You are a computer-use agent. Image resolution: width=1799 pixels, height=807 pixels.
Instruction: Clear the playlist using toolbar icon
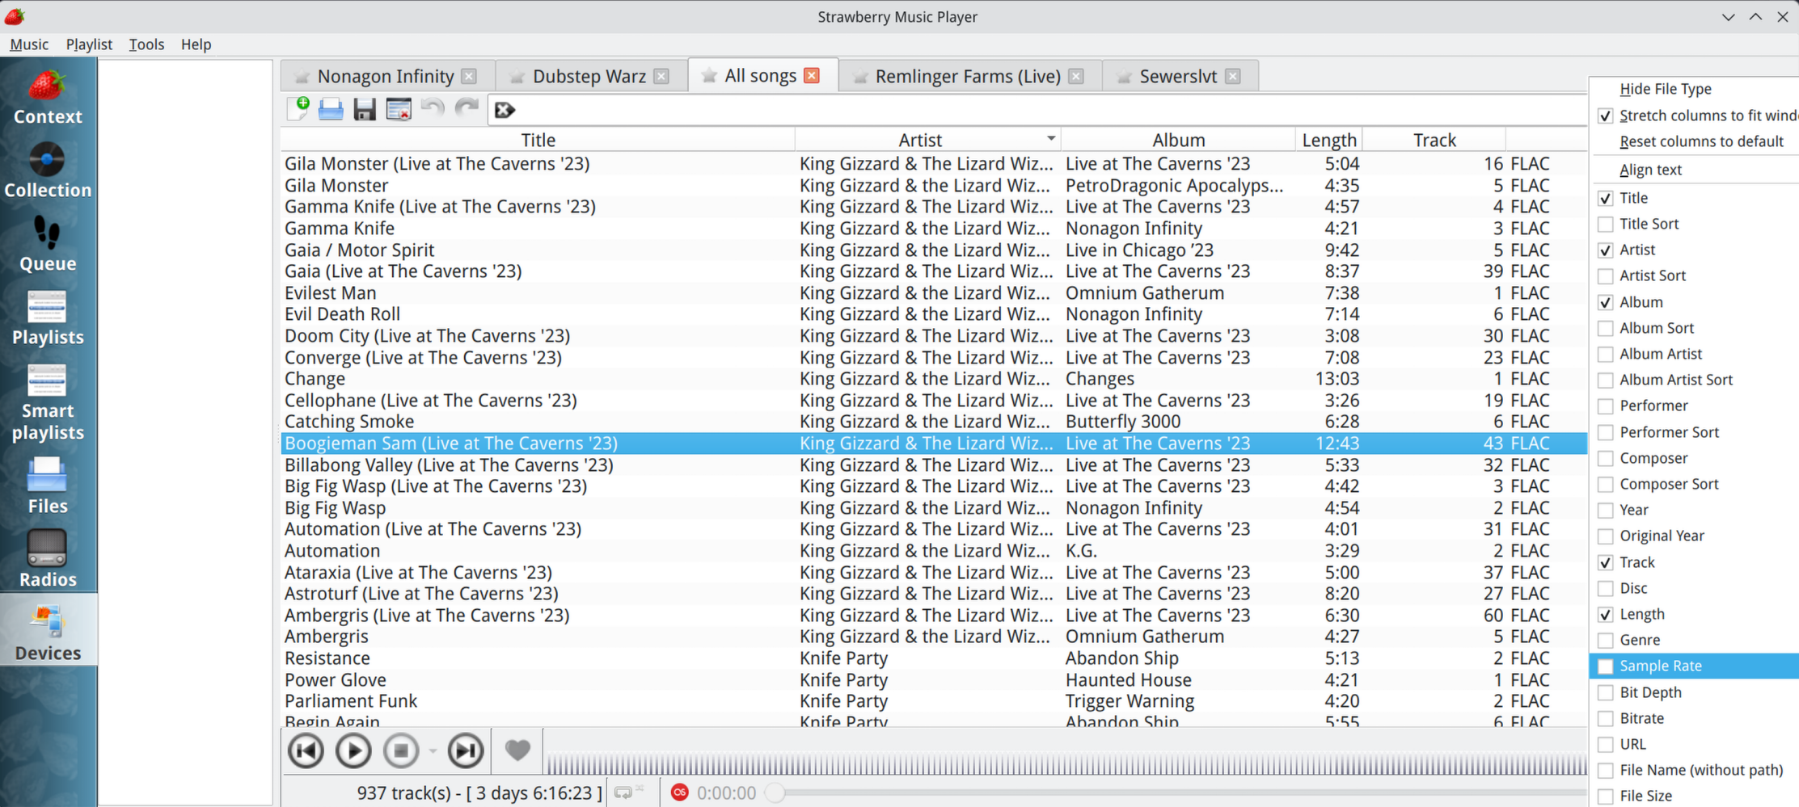pos(399,109)
